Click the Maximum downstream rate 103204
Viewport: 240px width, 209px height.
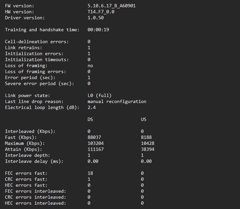(96, 144)
